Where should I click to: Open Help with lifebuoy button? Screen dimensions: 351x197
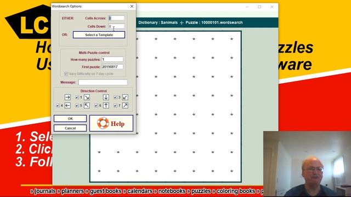(111, 123)
